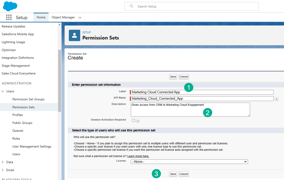Click into the Label input field
This screenshot has height=180, width=284.
(x=202, y=92)
